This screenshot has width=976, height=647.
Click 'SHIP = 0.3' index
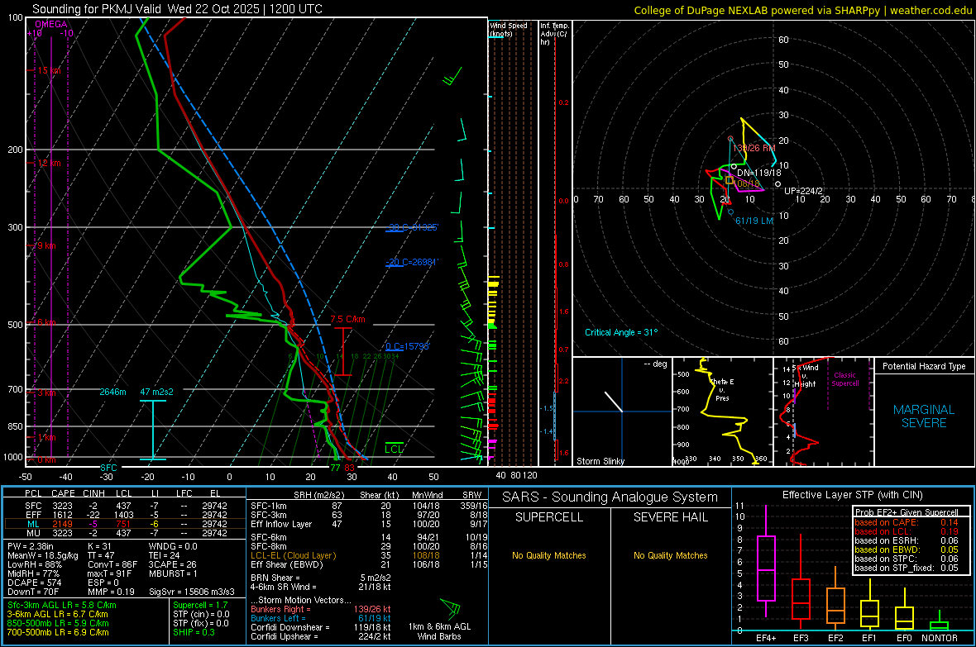coord(194,632)
